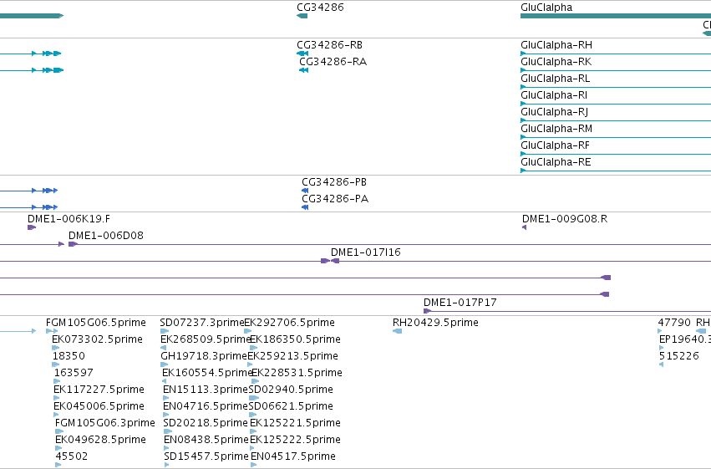Select transcript GluClalpha-RM
This screenshot has width=711, height=469.
coord(556,129)
